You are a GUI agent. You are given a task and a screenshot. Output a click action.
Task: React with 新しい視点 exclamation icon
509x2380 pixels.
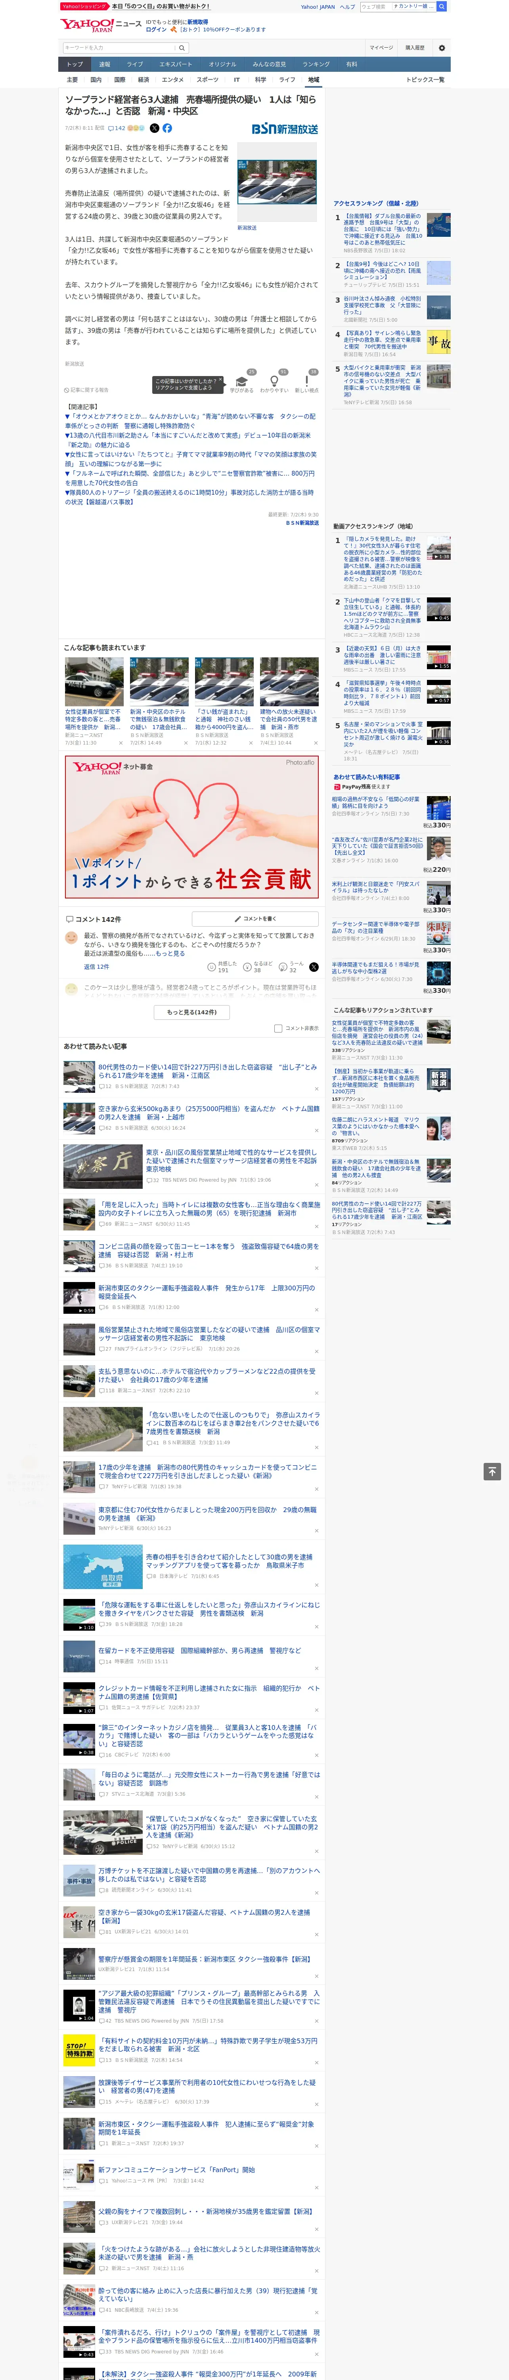[307, 384]
